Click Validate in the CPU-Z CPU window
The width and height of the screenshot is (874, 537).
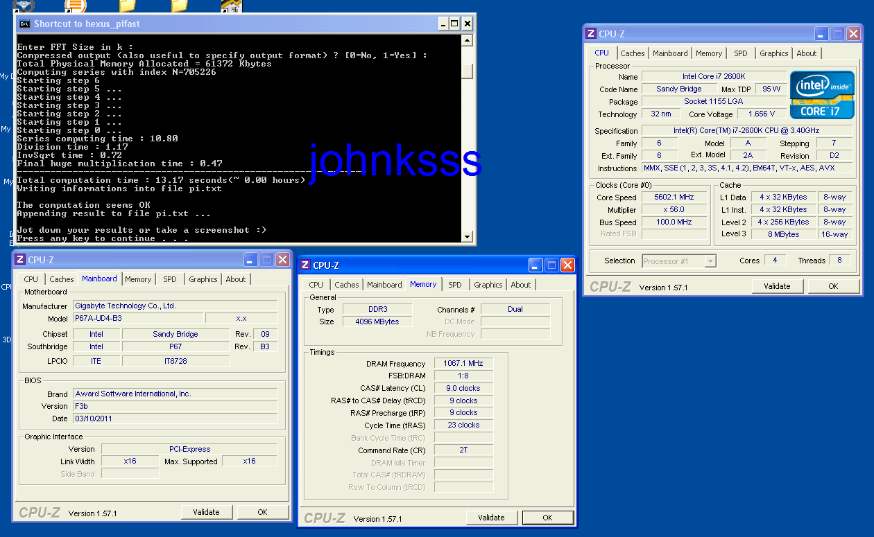click(777, 286)
